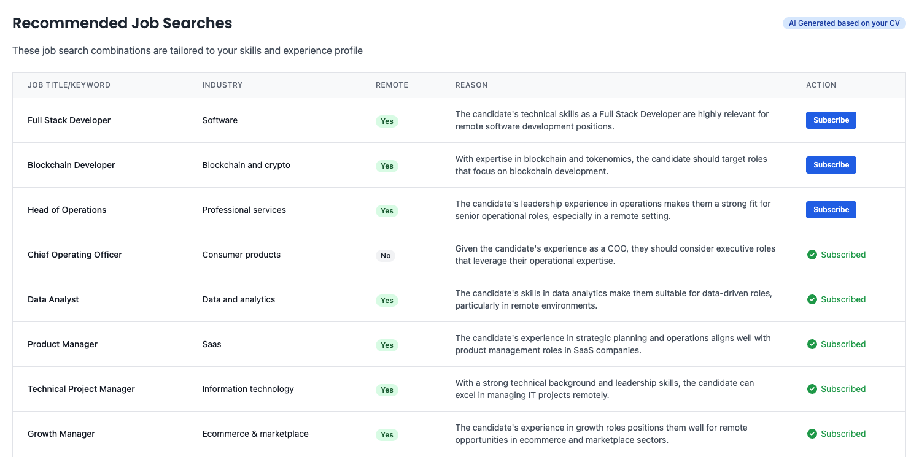Screen dimensions: 919x457
Task: Subscribe to the Full Stack Developer job search
Action: click(x=831, y=120)
